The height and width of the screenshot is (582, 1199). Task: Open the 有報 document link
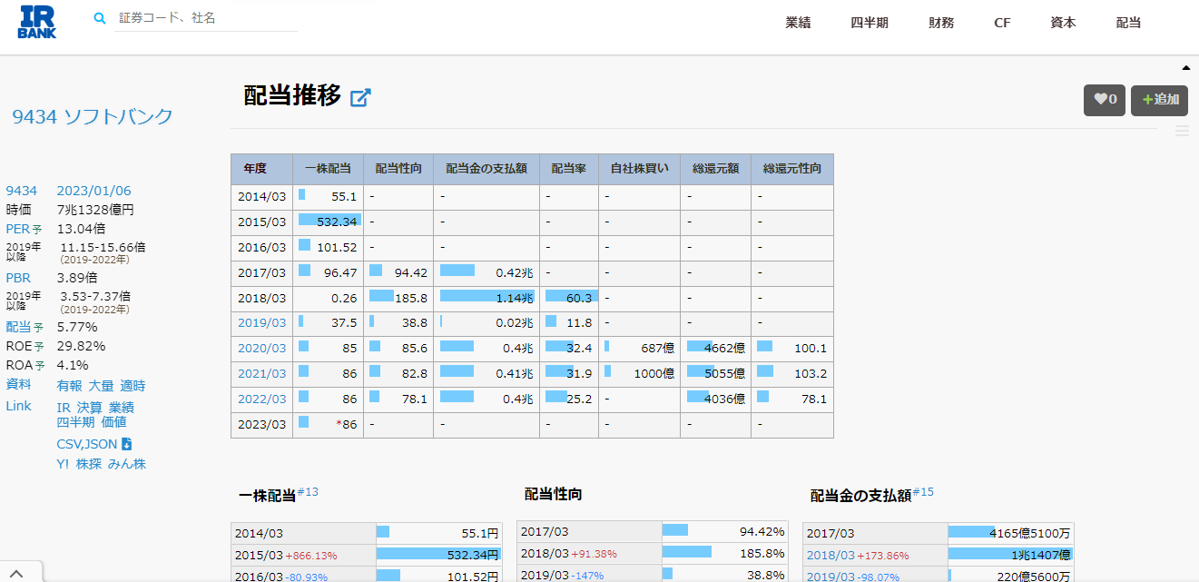[70, 386]
